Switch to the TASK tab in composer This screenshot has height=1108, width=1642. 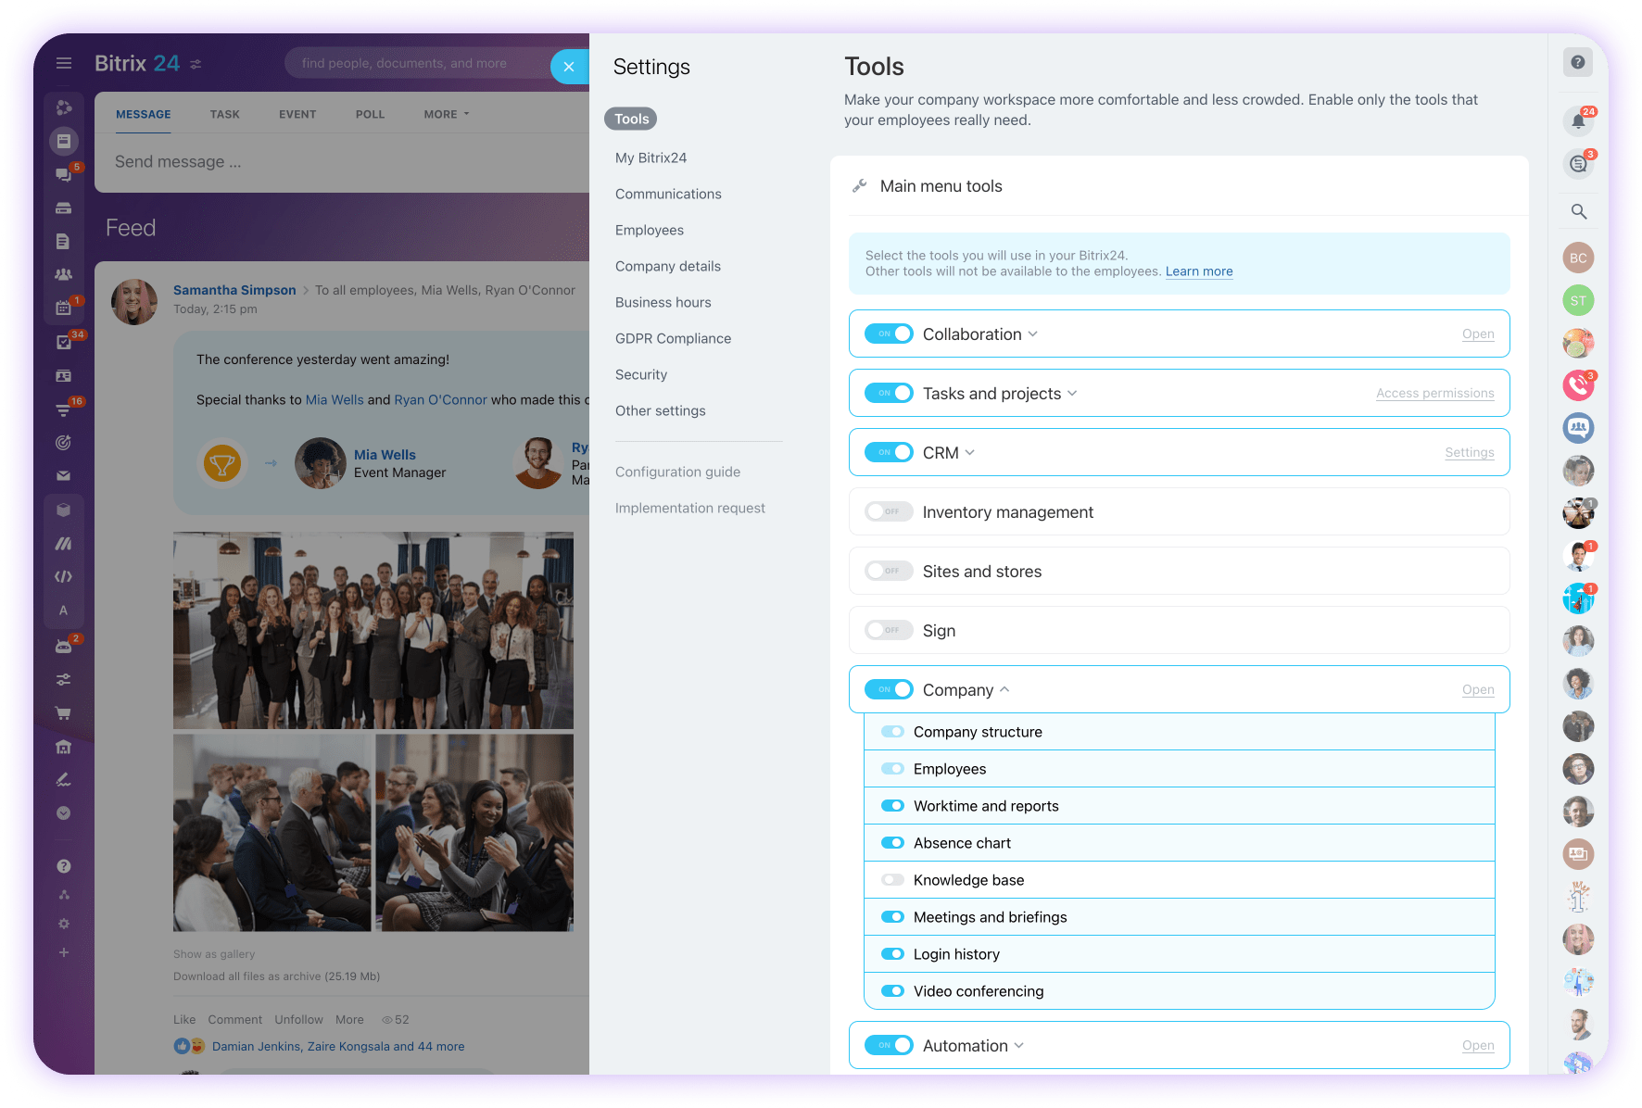(x=224, y=114)
